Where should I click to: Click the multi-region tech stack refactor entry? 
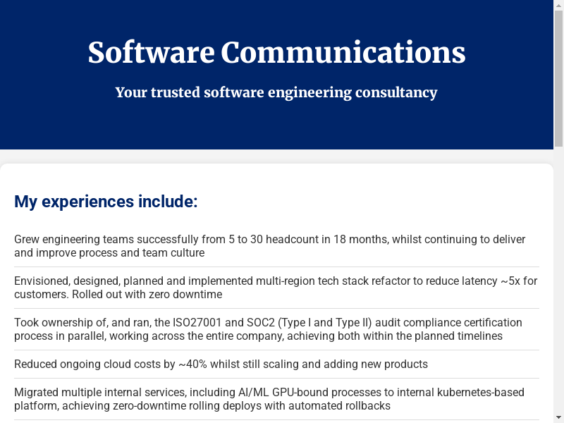tap(275, 288)
